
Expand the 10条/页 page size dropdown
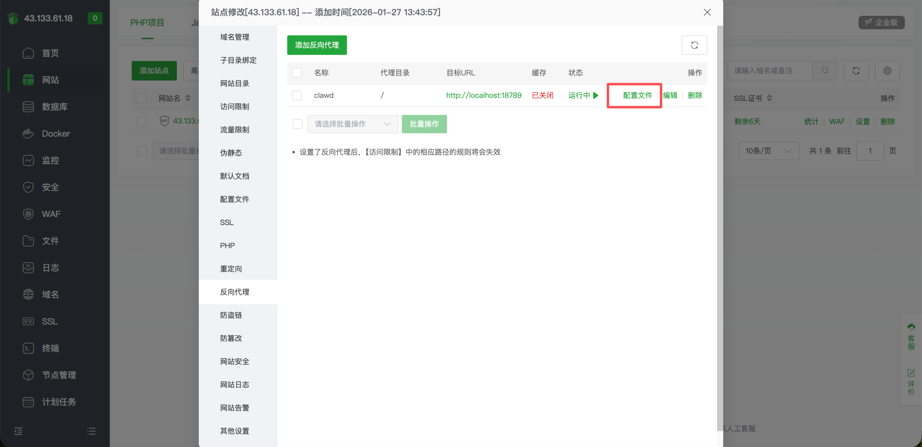(768, 151)
